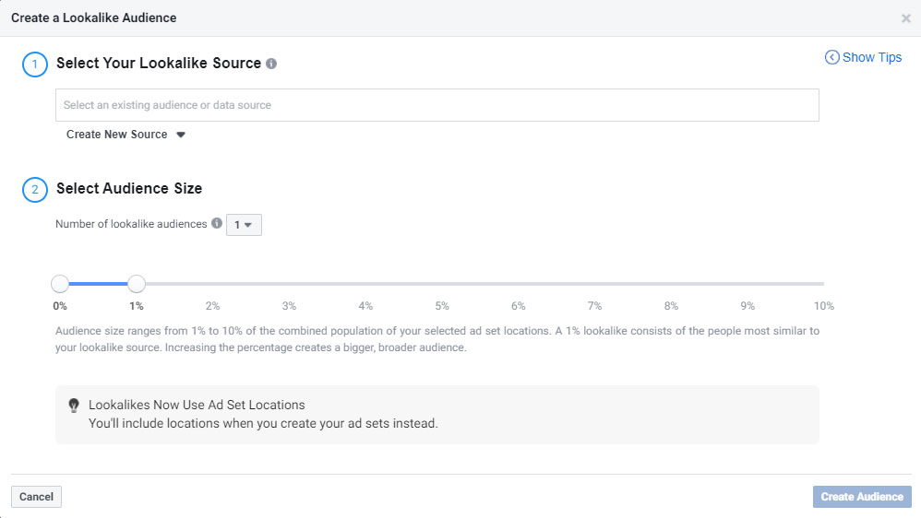Image resolution: width=921 pixels, height=518 pixels.
Task: Set audience size slider to 5%
Action: (442, 284)
